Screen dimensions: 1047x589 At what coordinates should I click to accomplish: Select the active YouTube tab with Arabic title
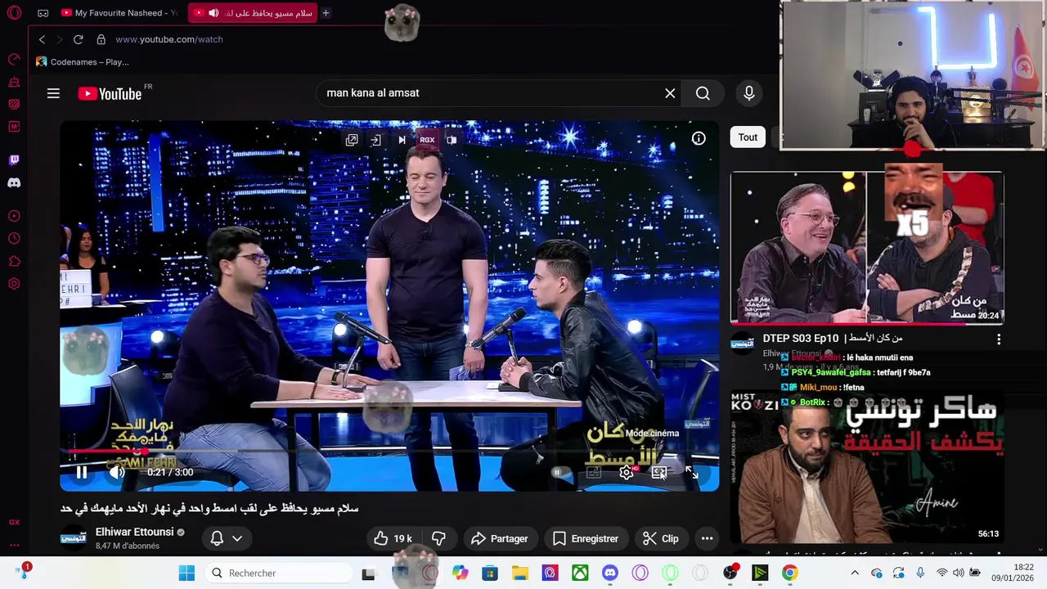coord(253,13)
